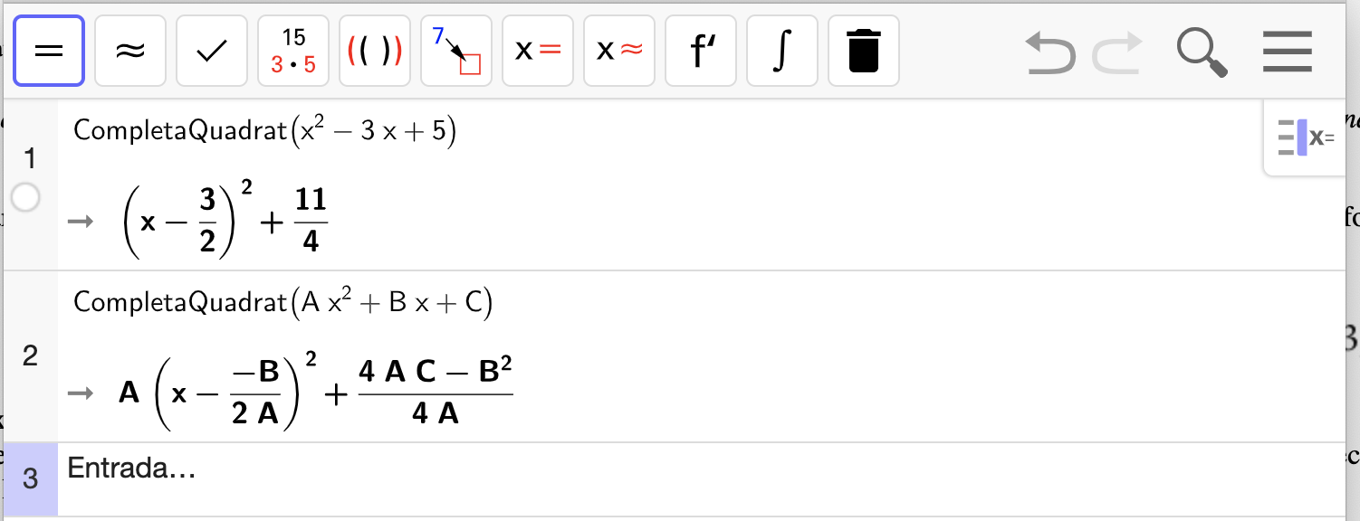
Task: Select the Solve numerically (x ≈) tool
Action: [619, 51]
